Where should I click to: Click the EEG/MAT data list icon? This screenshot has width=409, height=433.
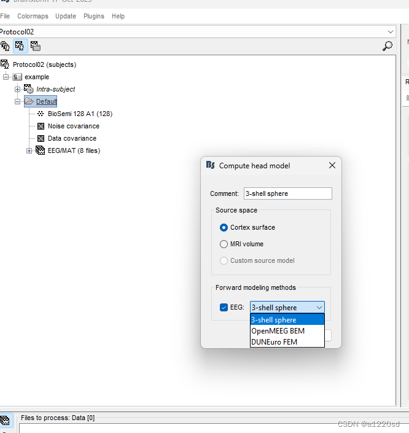pos(41,150)
